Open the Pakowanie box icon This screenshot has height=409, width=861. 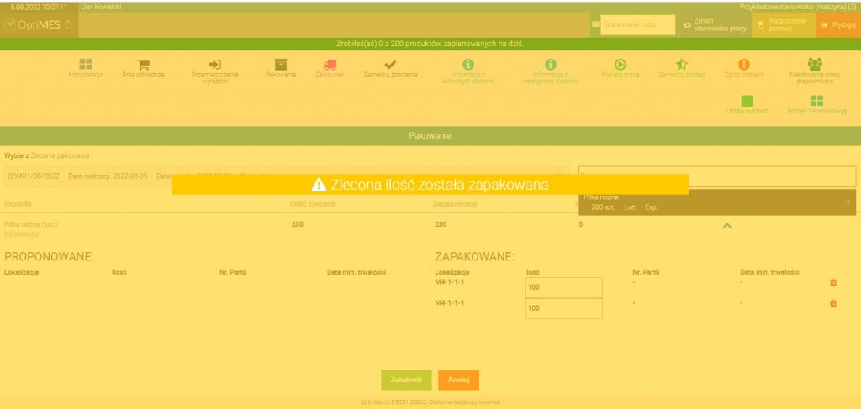(x=281, y=64)
